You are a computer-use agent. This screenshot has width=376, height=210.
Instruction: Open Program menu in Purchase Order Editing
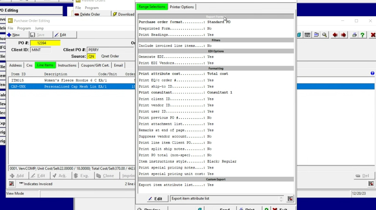(24, 28)
